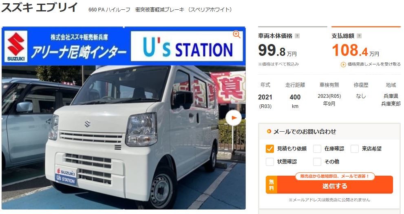The image size is (404, 214).
Task: Open help icon beside 車両本体価格
Action: [x=297, y=36]
